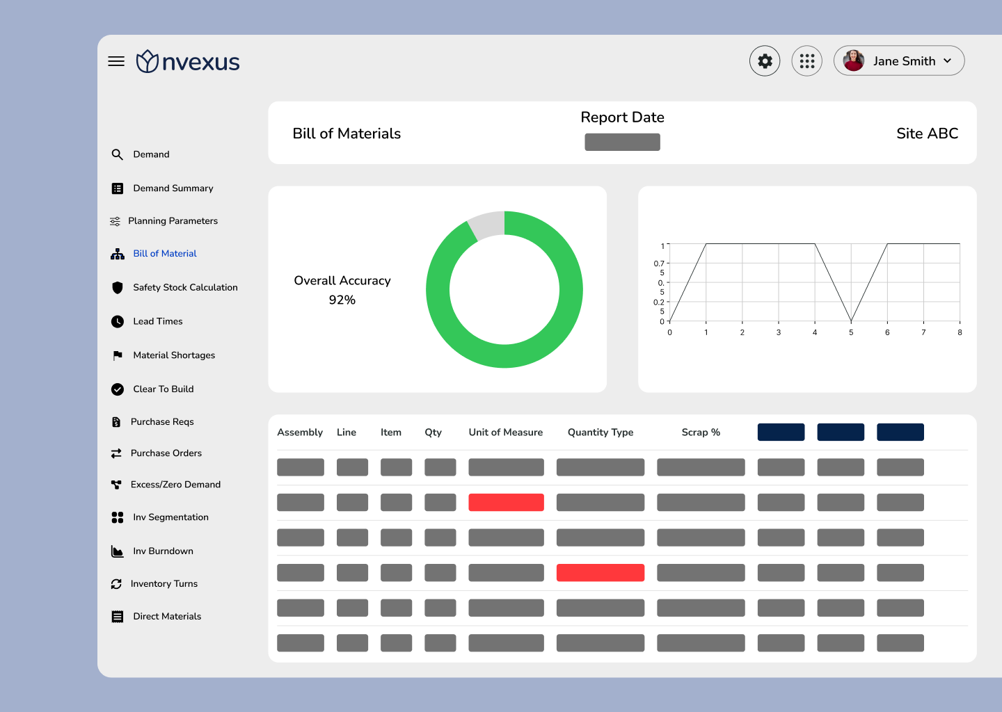
Task: Click the nvexus logo
Action: 188,61
